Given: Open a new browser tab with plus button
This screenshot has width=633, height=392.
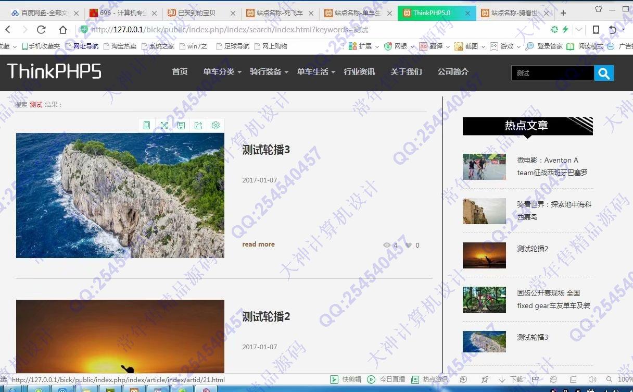Looking at the screenshot, I should [x=563, y=13].
